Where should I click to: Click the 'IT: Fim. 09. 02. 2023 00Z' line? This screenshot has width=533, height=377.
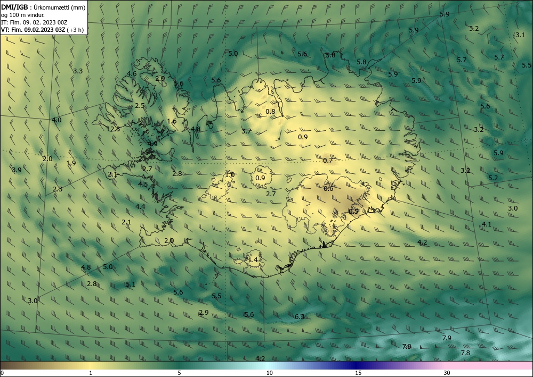point(34,23)
